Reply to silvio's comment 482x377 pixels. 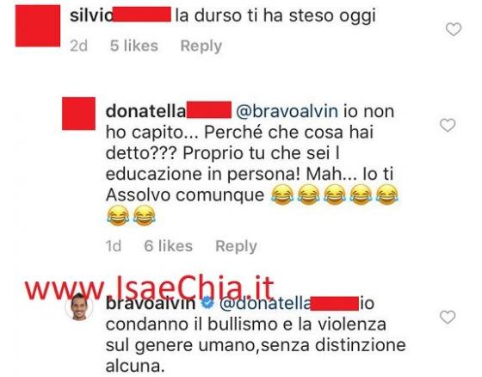click(x=201, y=46)
